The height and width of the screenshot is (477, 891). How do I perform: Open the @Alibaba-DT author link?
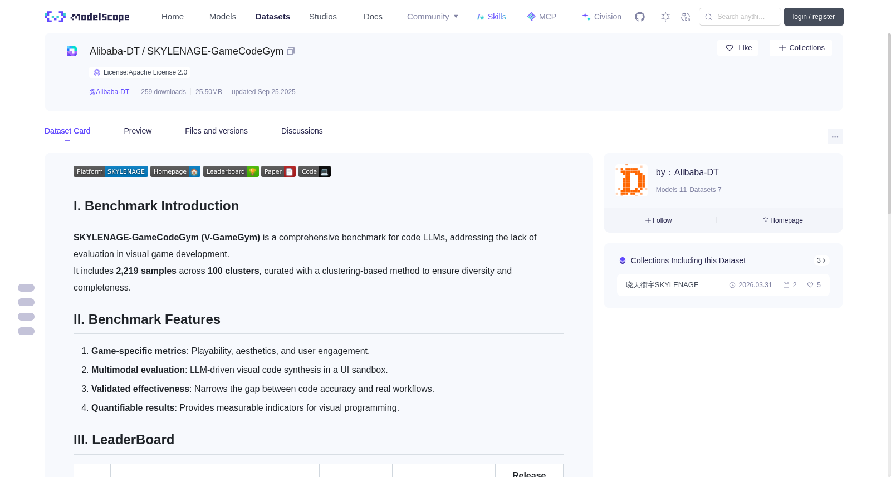click(109, 92)
